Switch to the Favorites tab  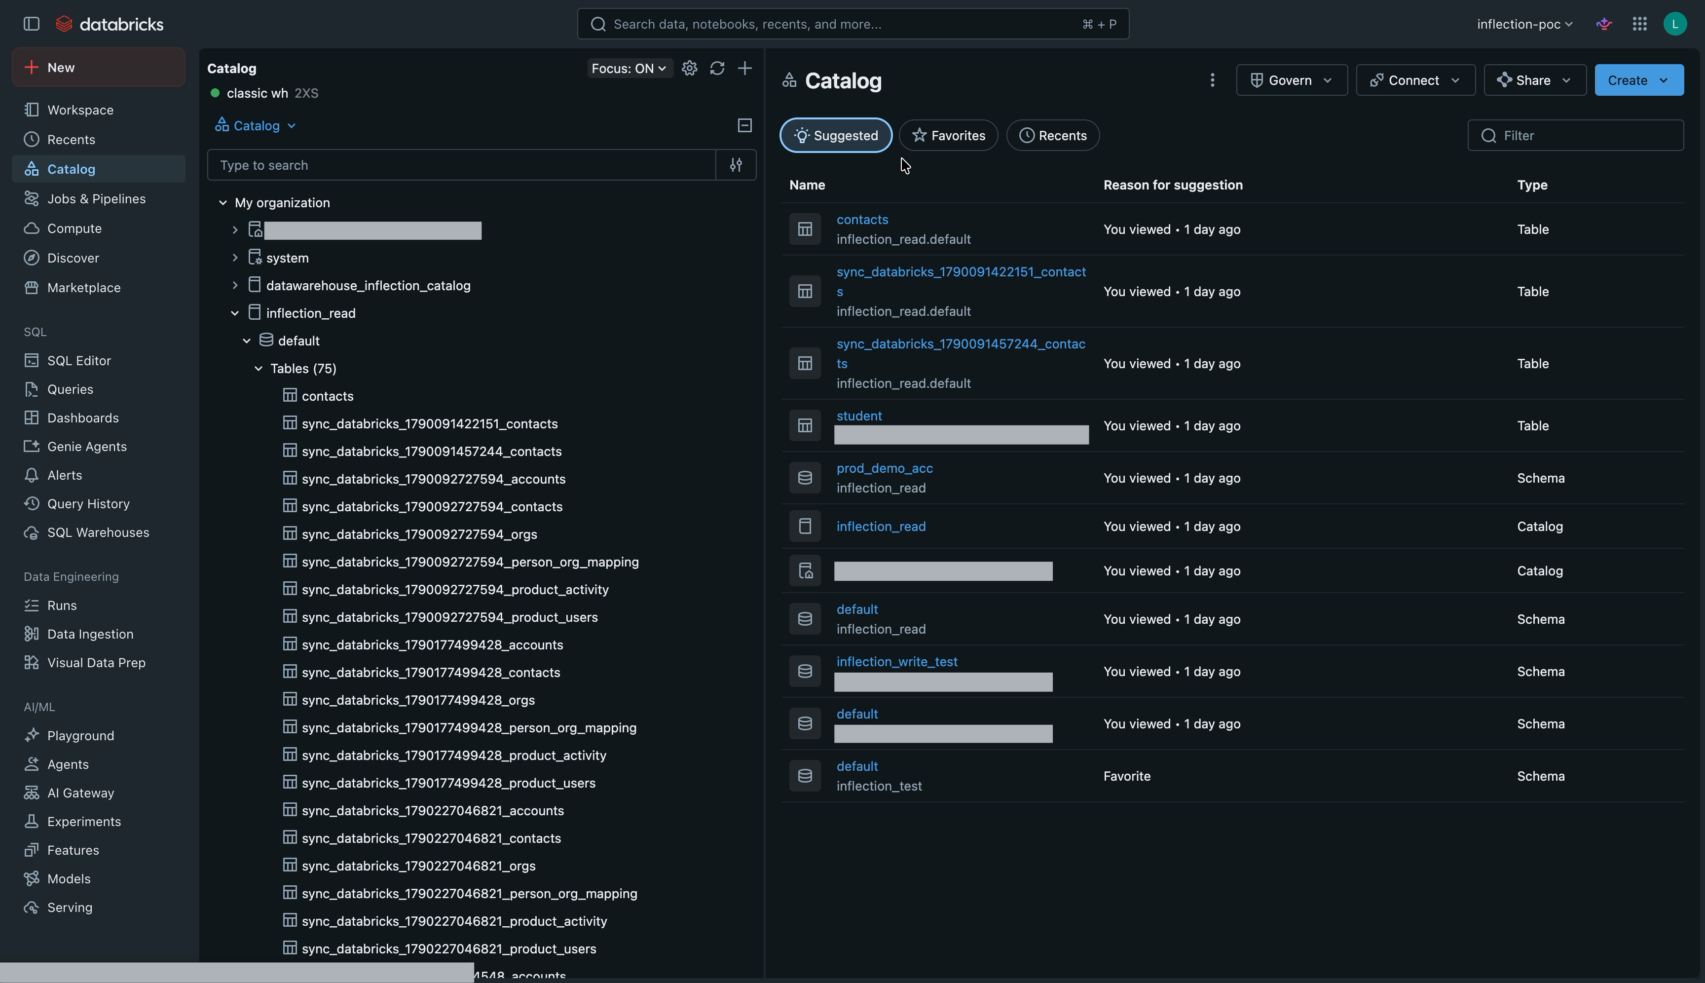pyautogui.click(x=948, y=135)
